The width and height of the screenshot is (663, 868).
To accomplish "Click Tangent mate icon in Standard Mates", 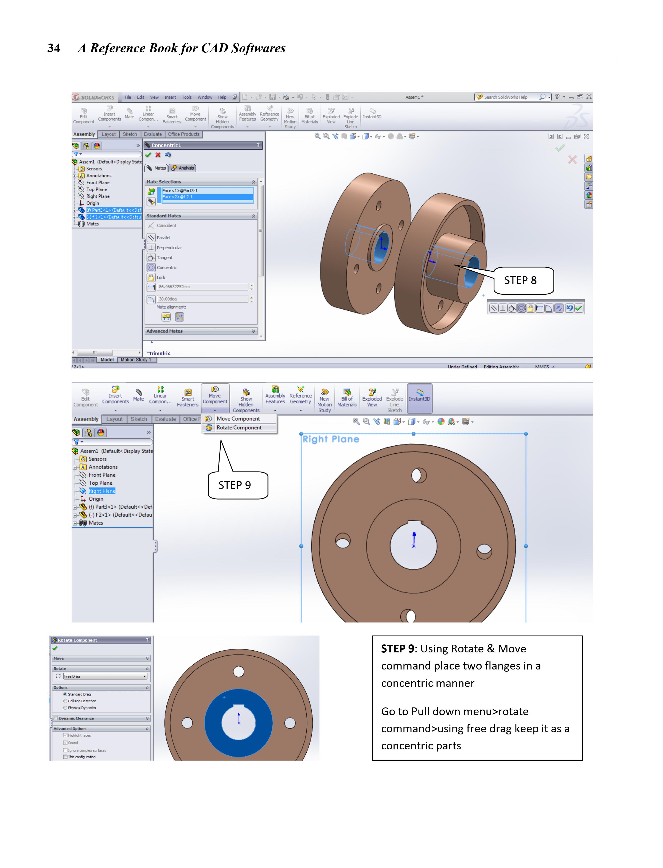I will click(x=151, y=258).
